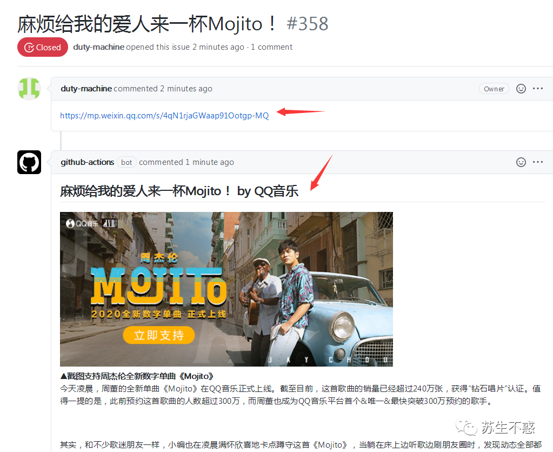Click the red Closed issue status badge

click(43, 47)
